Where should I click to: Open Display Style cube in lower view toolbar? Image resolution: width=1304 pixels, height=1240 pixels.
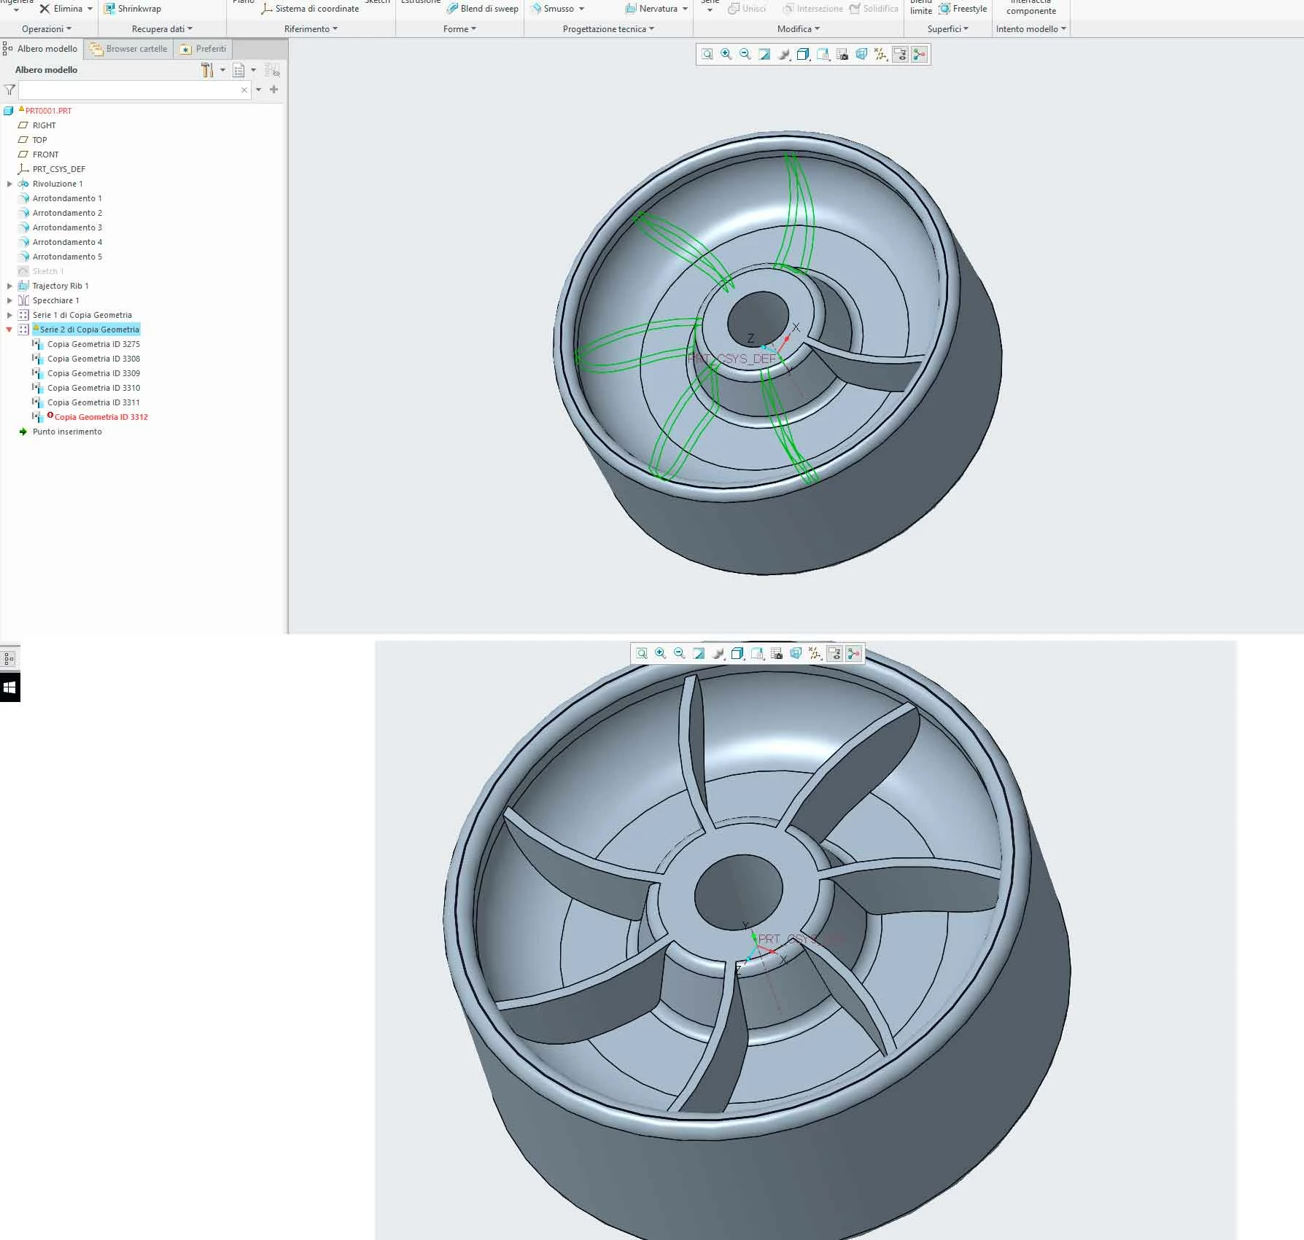(x=738, y=654)
